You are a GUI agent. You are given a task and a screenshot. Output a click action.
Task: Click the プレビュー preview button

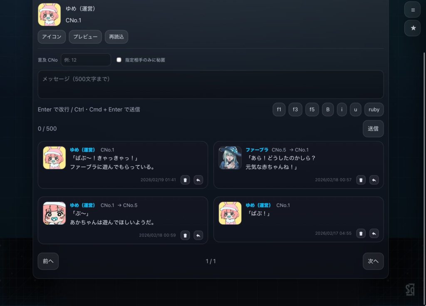(x=85, y=37)
